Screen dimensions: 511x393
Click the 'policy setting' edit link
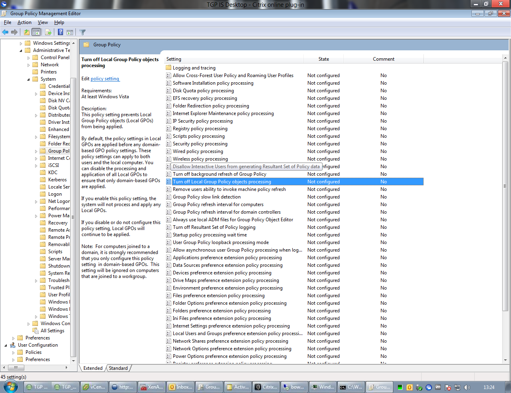click(x=105, y=79)
